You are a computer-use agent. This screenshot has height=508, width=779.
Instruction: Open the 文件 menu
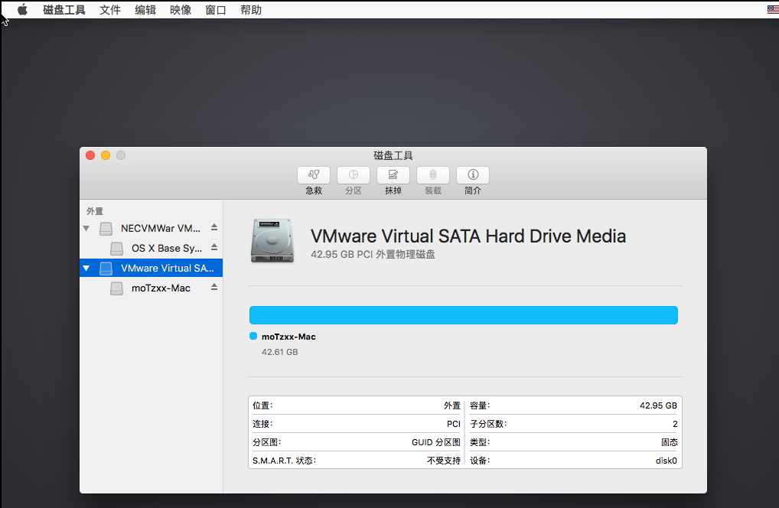pos(109,10)
